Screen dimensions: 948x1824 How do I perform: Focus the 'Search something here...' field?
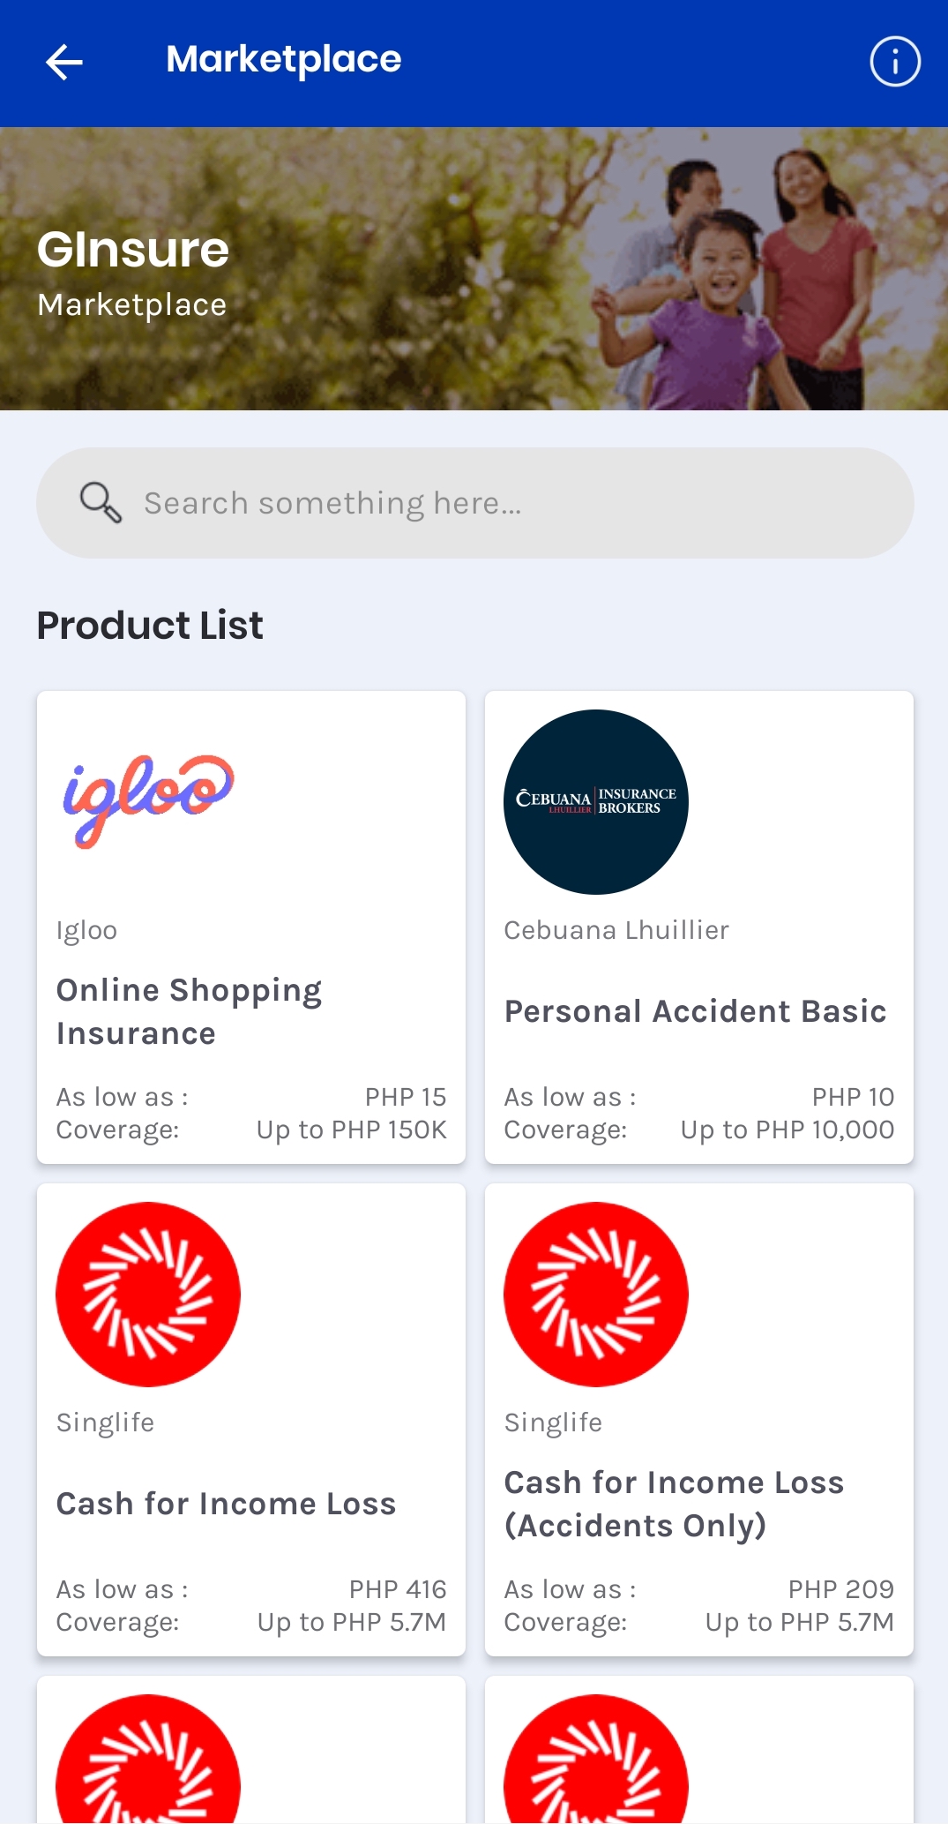click(x=494, y=503)
